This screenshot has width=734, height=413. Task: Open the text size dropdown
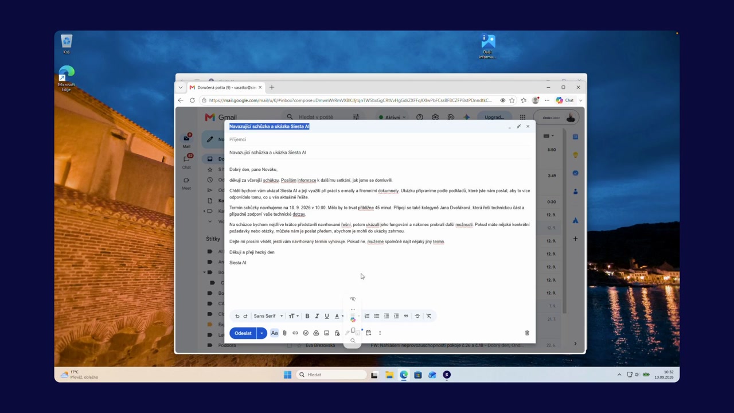(293, 316)
